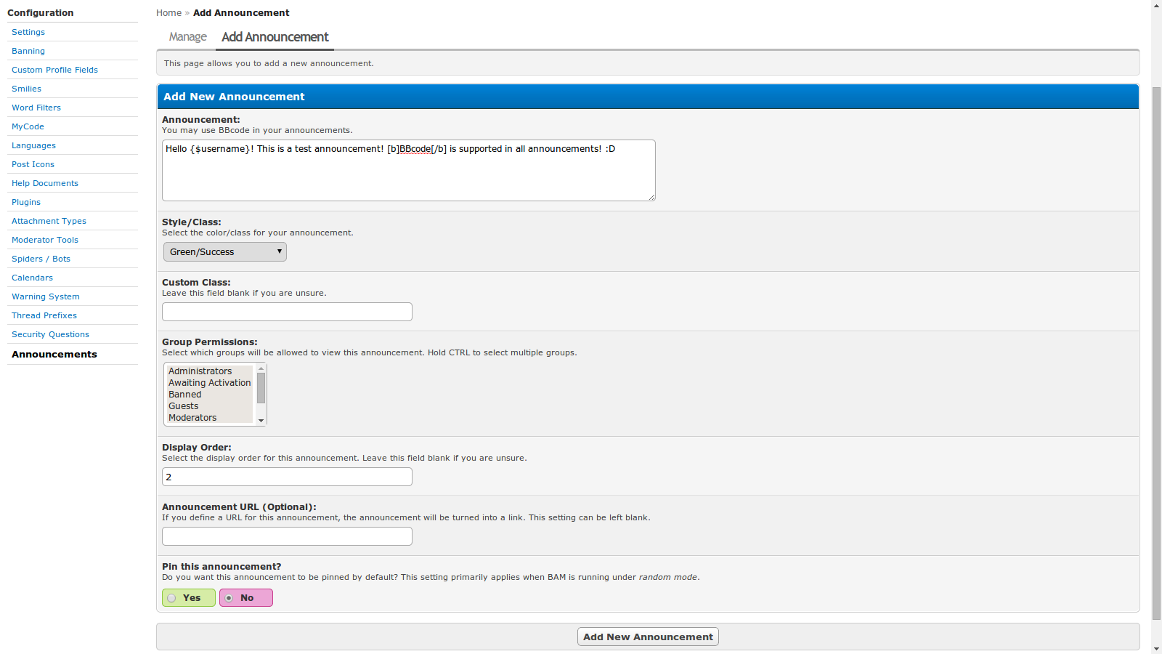Open Smilies in the Configuration sidebar
The height and width of the screenshot is (654, 1162).
pos(26,89)
